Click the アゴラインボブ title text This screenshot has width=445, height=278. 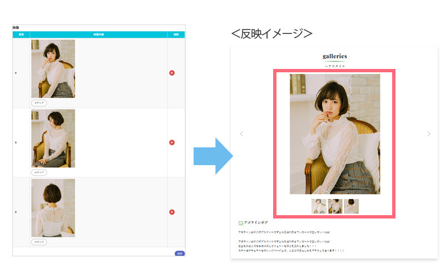[x=257, y=223]
